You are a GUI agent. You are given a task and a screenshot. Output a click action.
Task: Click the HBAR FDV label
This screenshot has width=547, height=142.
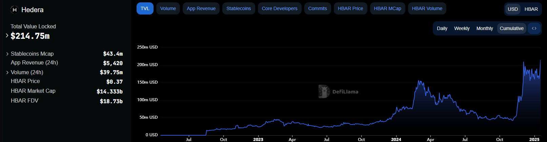tap(24, 101)
